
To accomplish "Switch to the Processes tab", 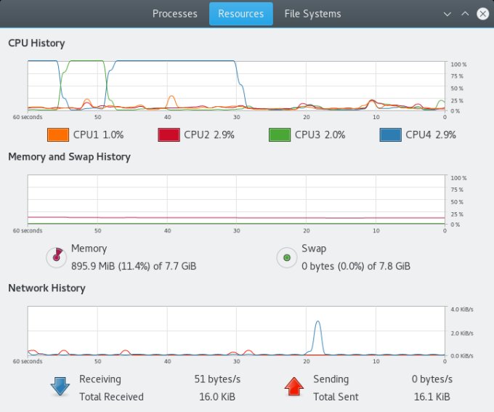I will (175, 14).
